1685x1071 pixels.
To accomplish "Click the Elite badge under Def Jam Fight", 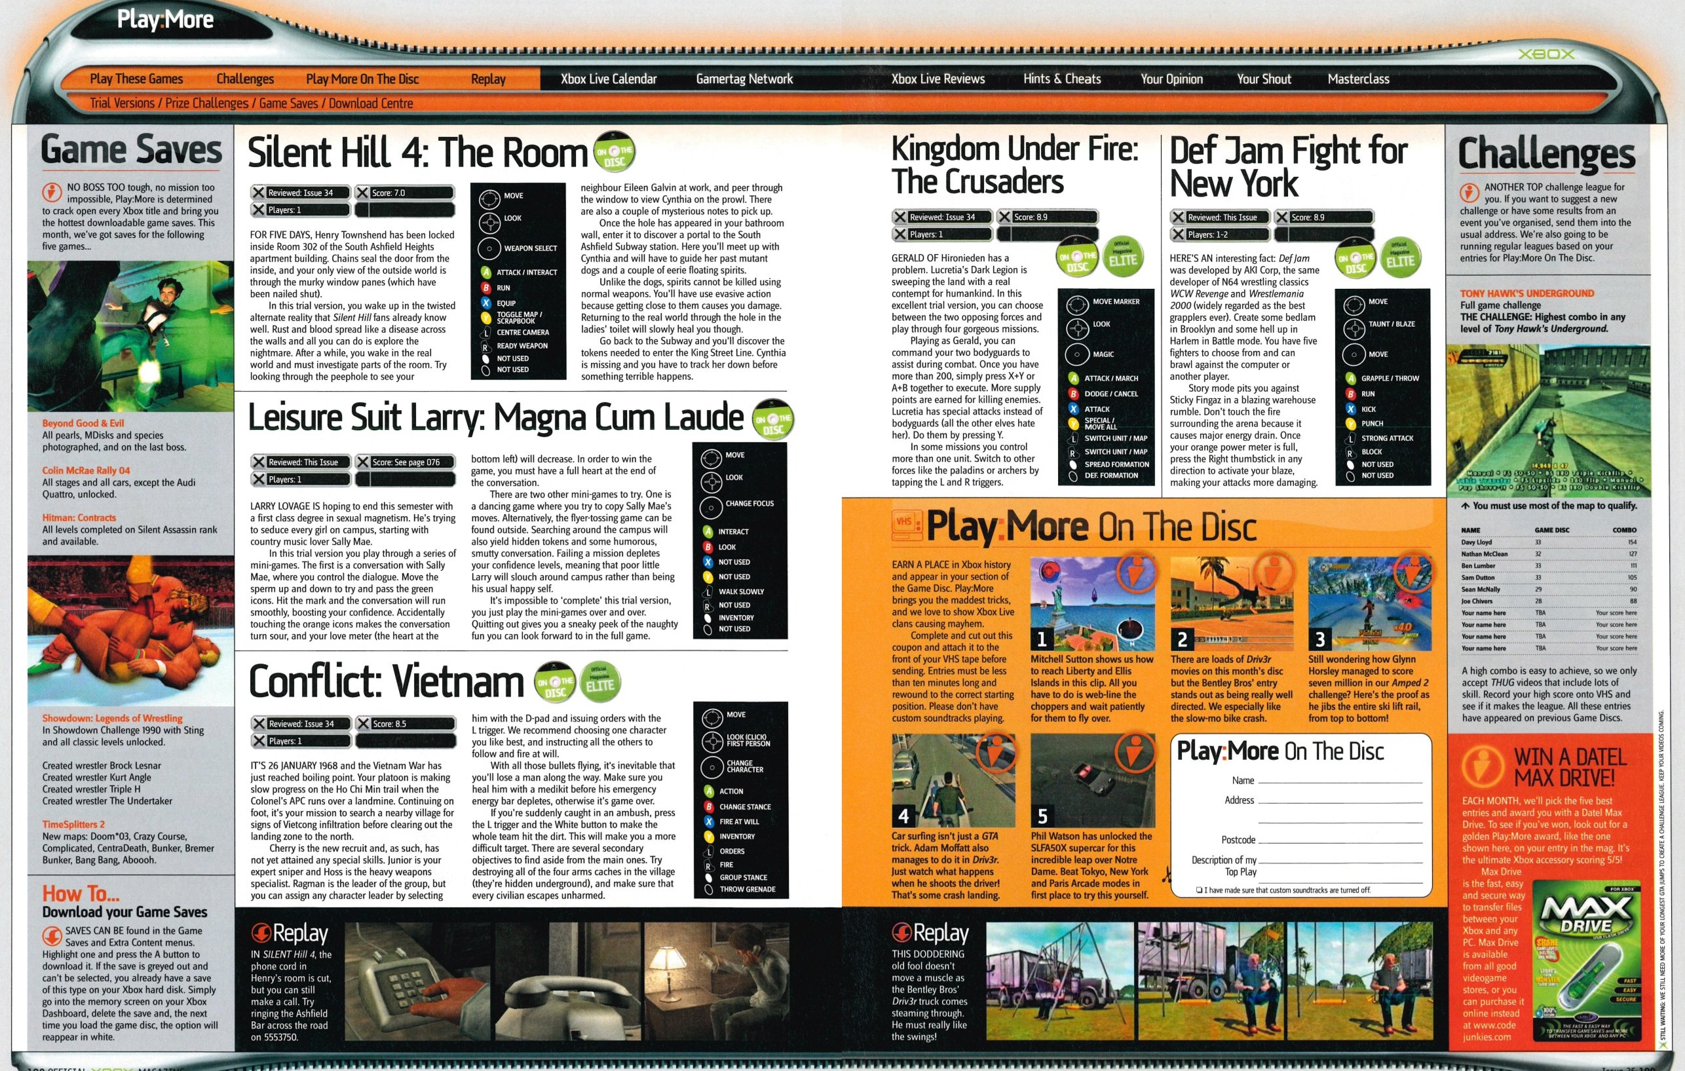I will pyautogui.click(x=1400, y=258).
